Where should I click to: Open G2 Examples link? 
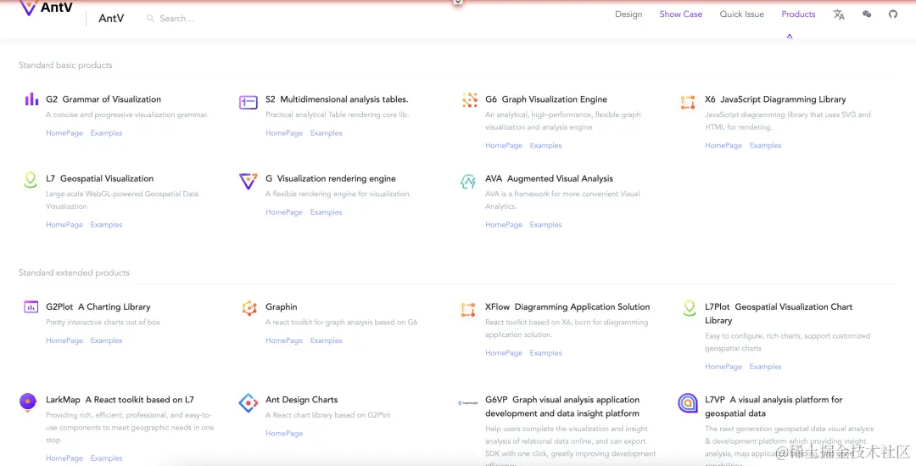coord(106,132)
